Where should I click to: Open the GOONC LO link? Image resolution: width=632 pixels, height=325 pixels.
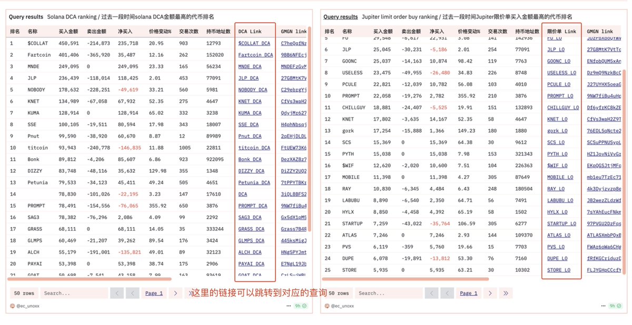tap(559, 61)
